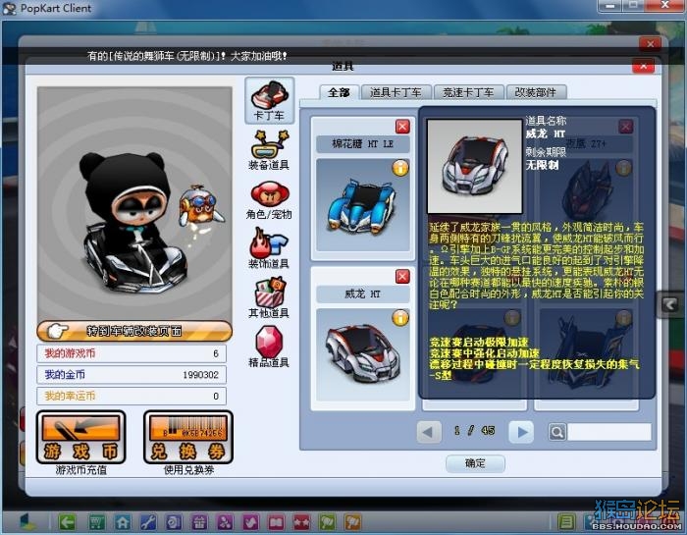Open 兑换券 redeem coupon button
Viewport: 687px width, 535px height.
coord(188,437)
